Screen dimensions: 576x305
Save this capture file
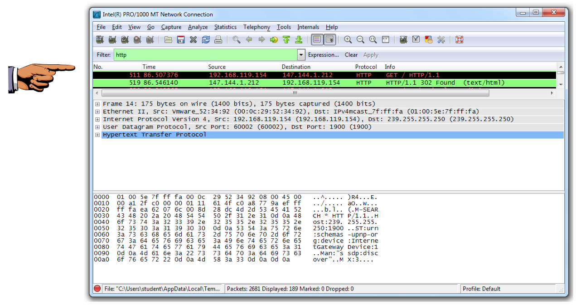(181, 40)
